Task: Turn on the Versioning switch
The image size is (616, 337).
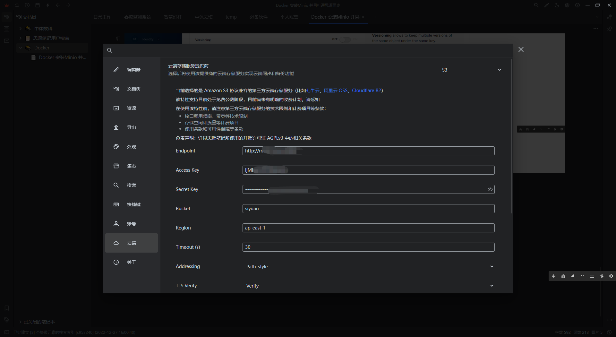Action: [346, 39]
